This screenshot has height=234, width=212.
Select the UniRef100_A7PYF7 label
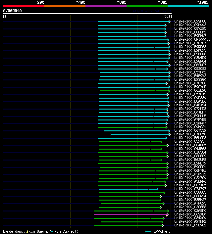(190, 43)
